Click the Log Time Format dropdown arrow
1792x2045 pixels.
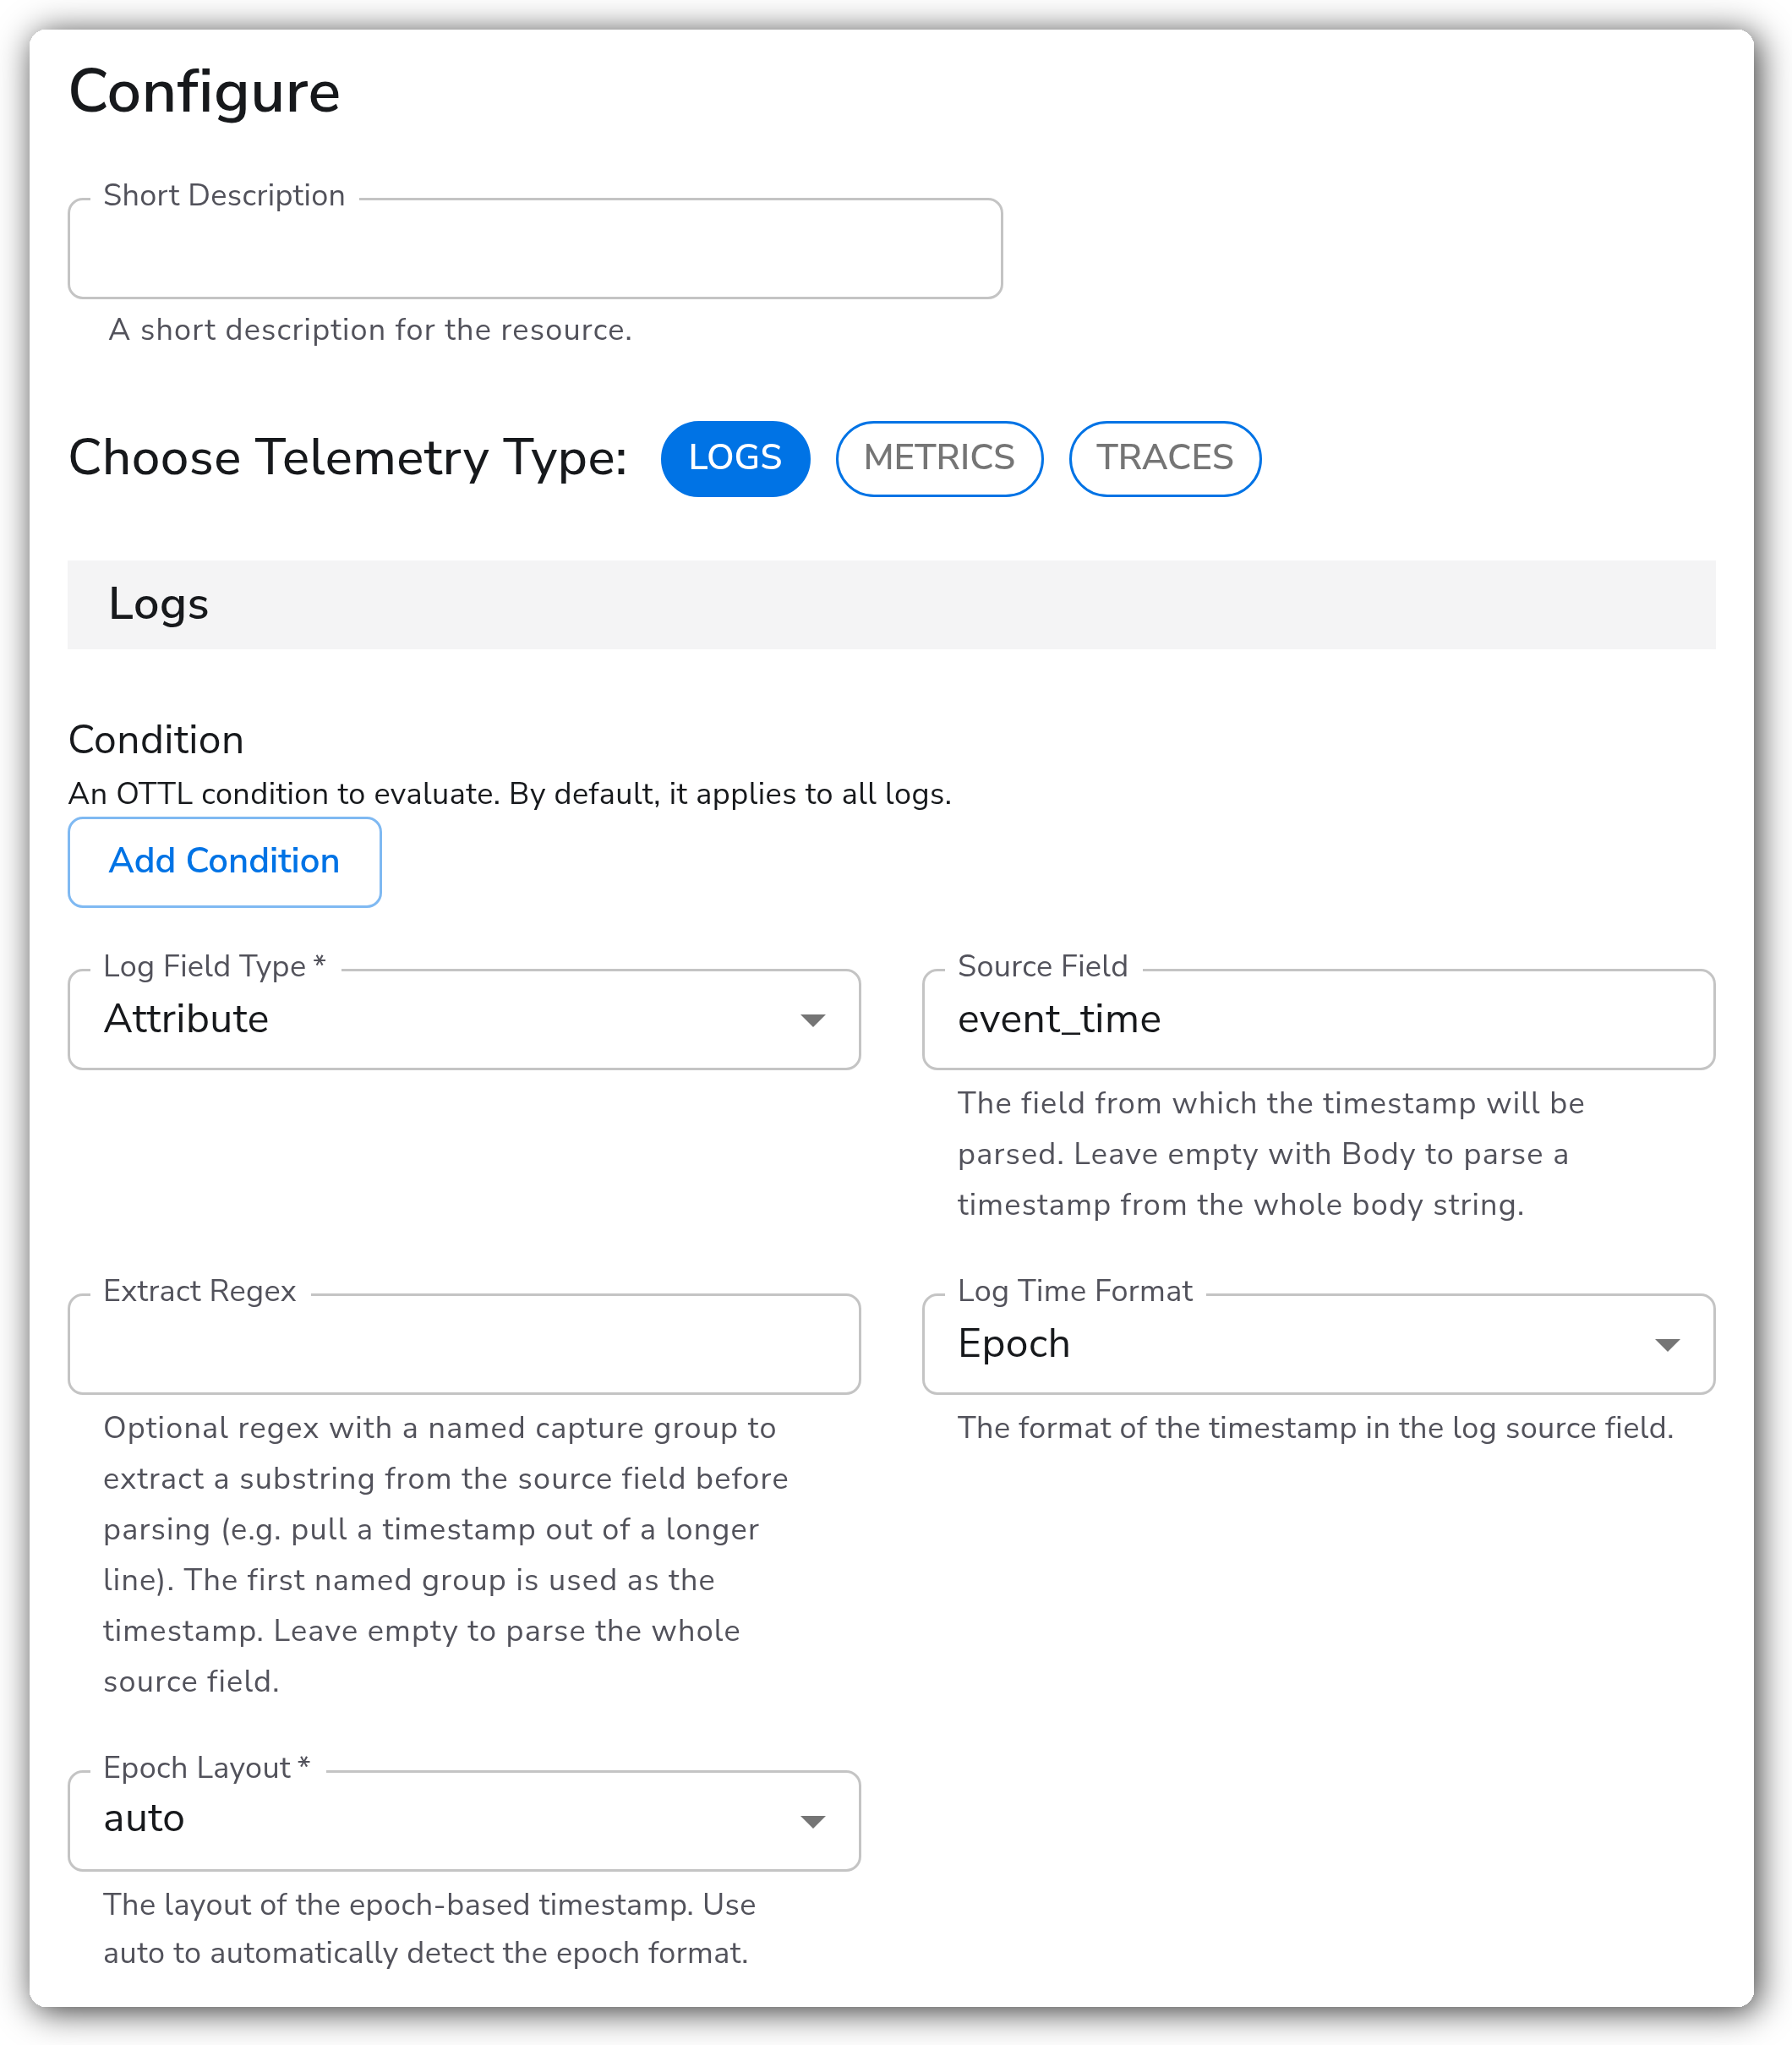click(x=1667, y=1345)
